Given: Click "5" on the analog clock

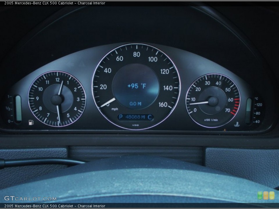Looking at the screenshot, I should click(68, 115).
